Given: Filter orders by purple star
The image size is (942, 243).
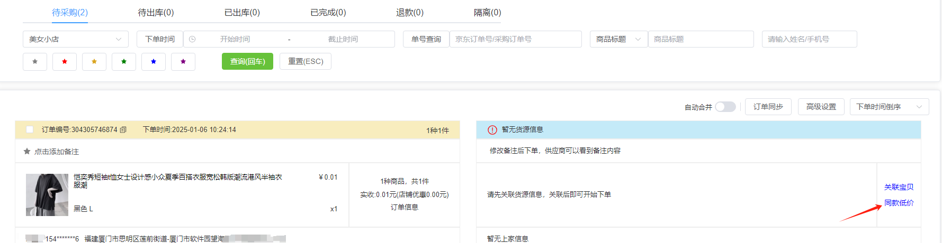Looking at the screenshot, I should [x=183, y=62].
